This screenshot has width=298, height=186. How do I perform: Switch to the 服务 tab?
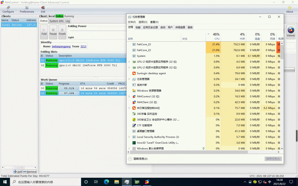tap(190, 27)
